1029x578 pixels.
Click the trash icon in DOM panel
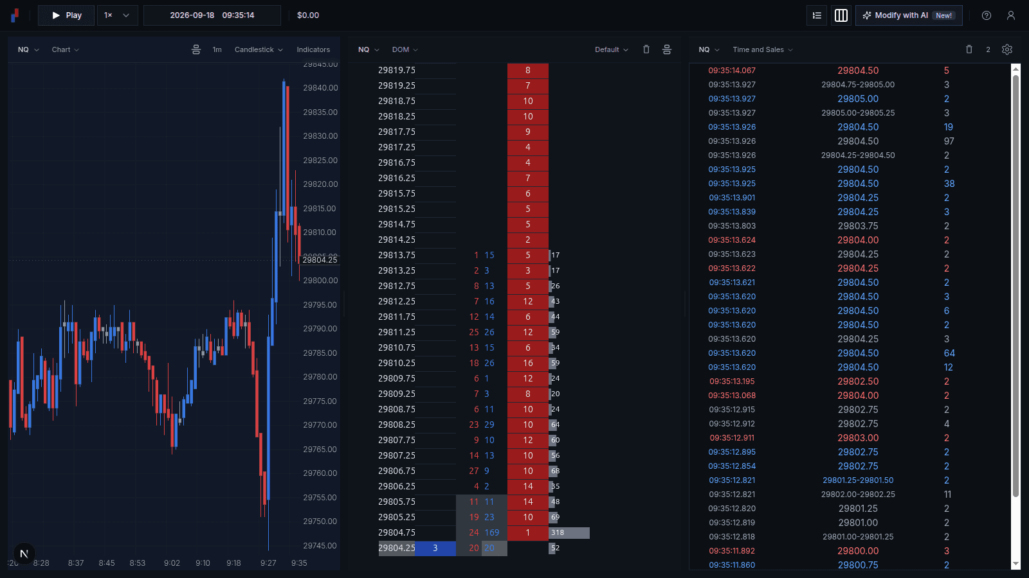[646, 49]
